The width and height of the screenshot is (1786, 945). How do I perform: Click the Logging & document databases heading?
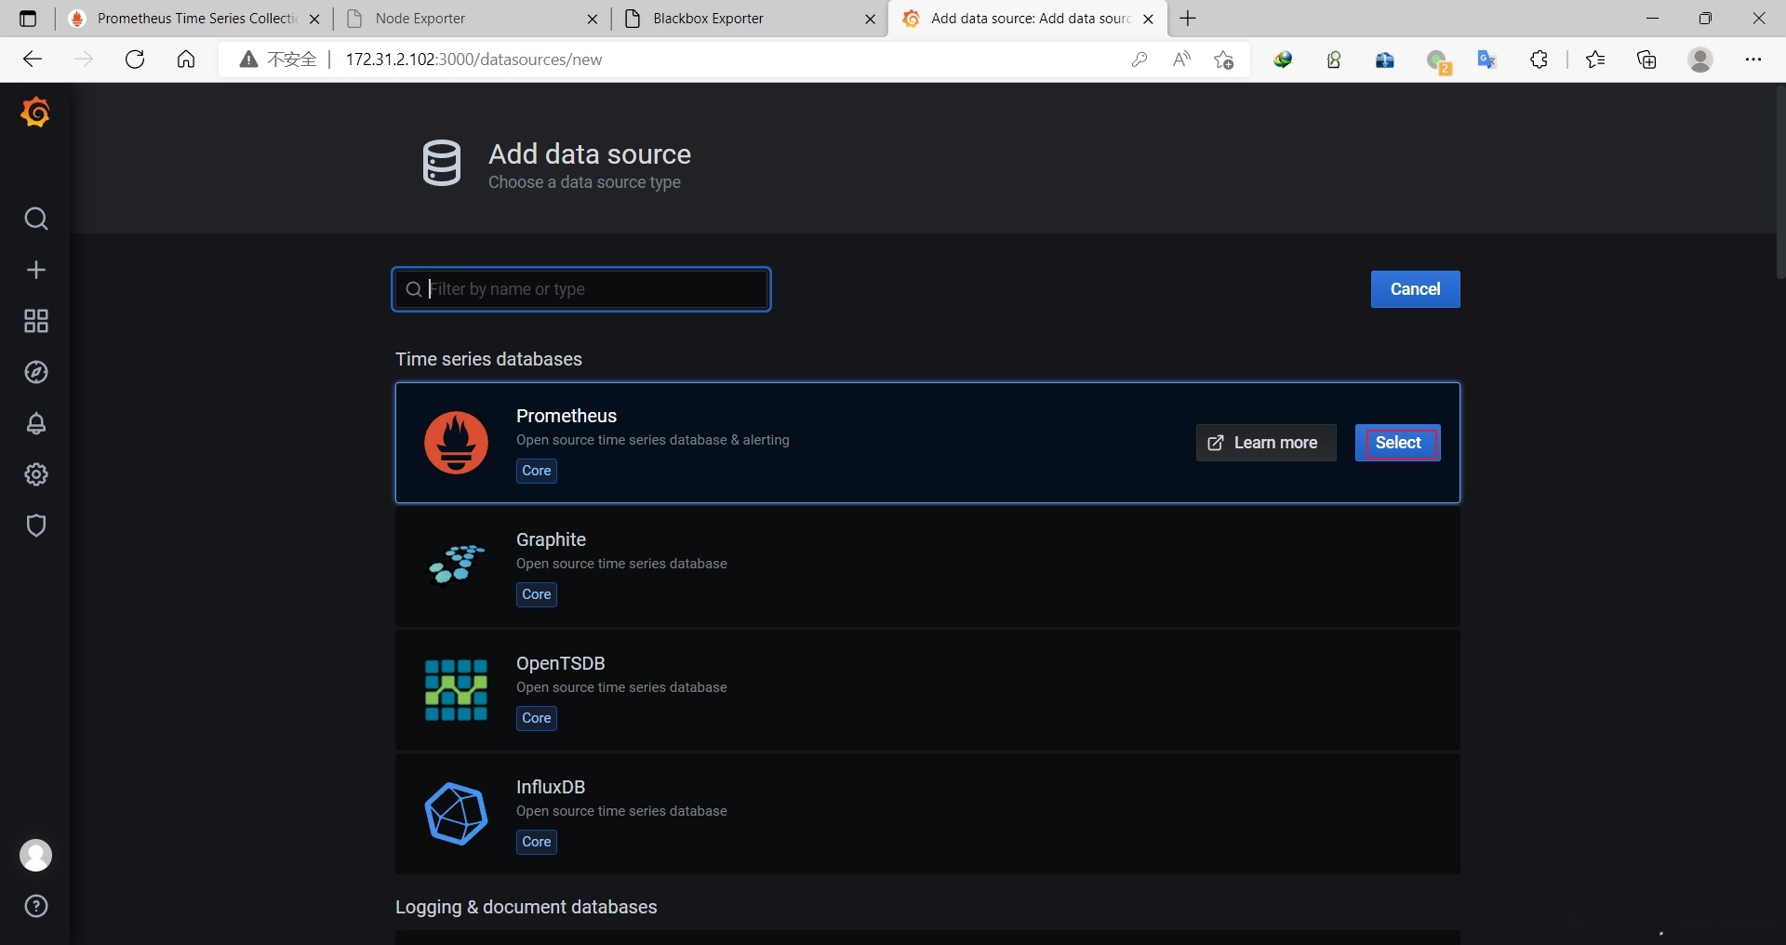click(526, 907)
